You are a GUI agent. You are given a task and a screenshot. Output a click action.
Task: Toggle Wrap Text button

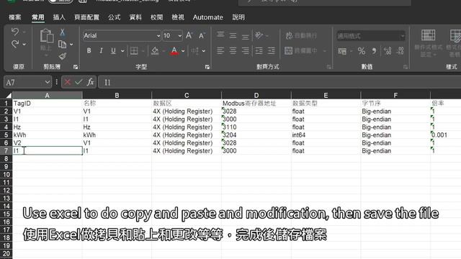(301, 35)
